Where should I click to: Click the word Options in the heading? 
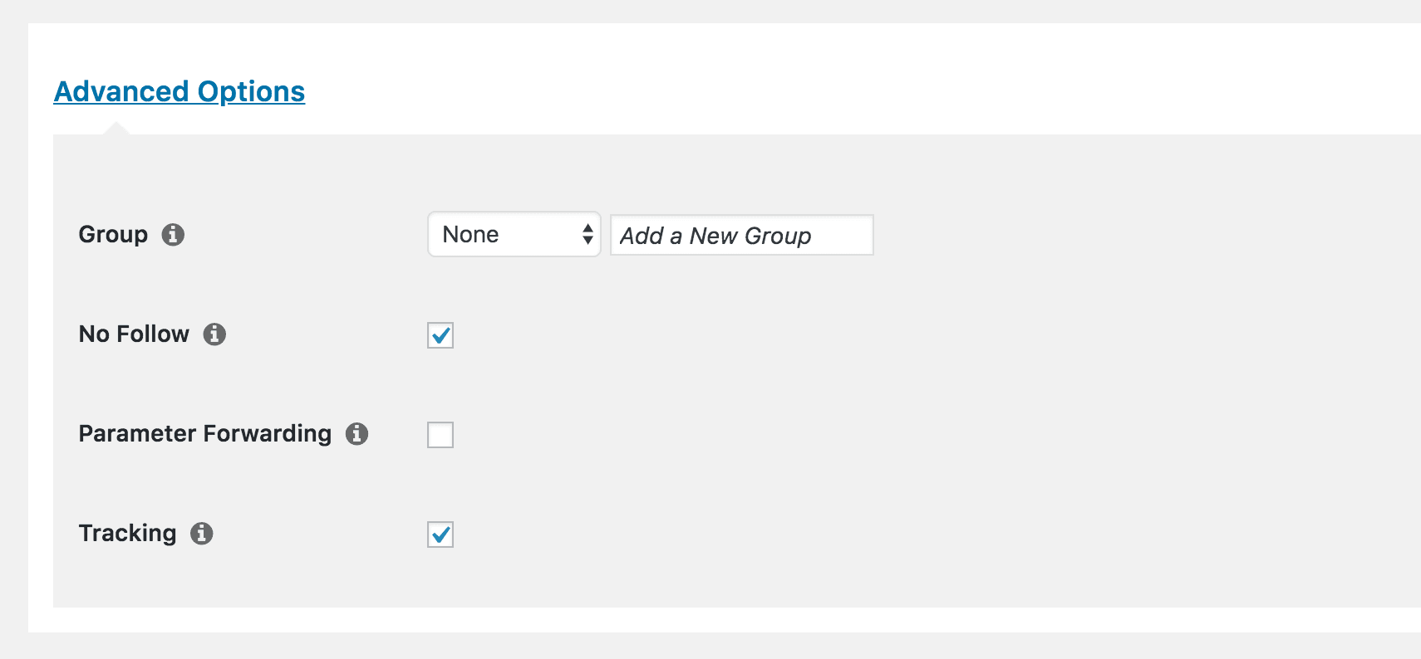click(x=251, y=91)
